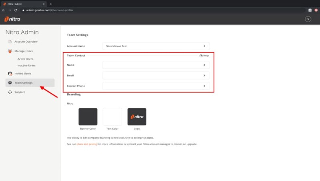Click the Nitro Admin sidebar title
The height and width of the screenshot is (181, 320).
(22, 32)
